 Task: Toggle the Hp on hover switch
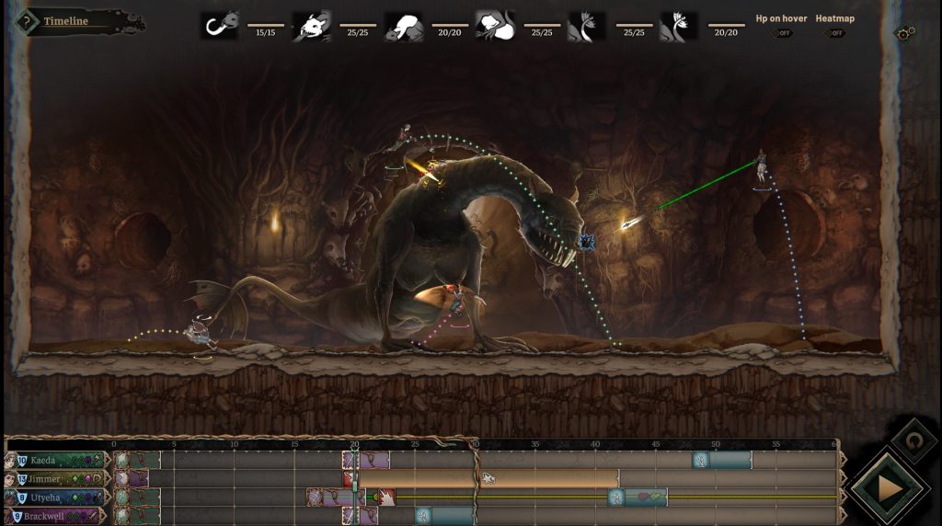[782, 33]
